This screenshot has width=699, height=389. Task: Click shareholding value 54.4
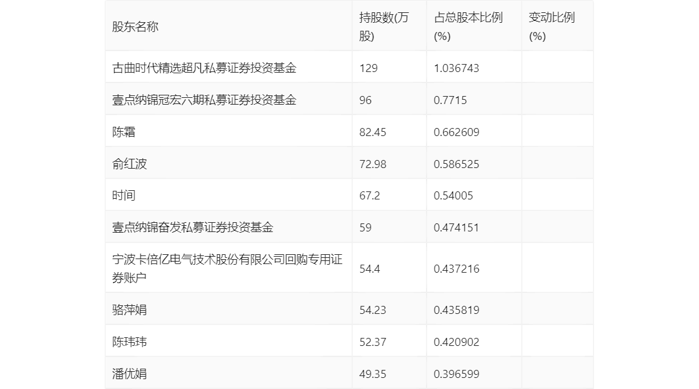click(x=370, y=269)
